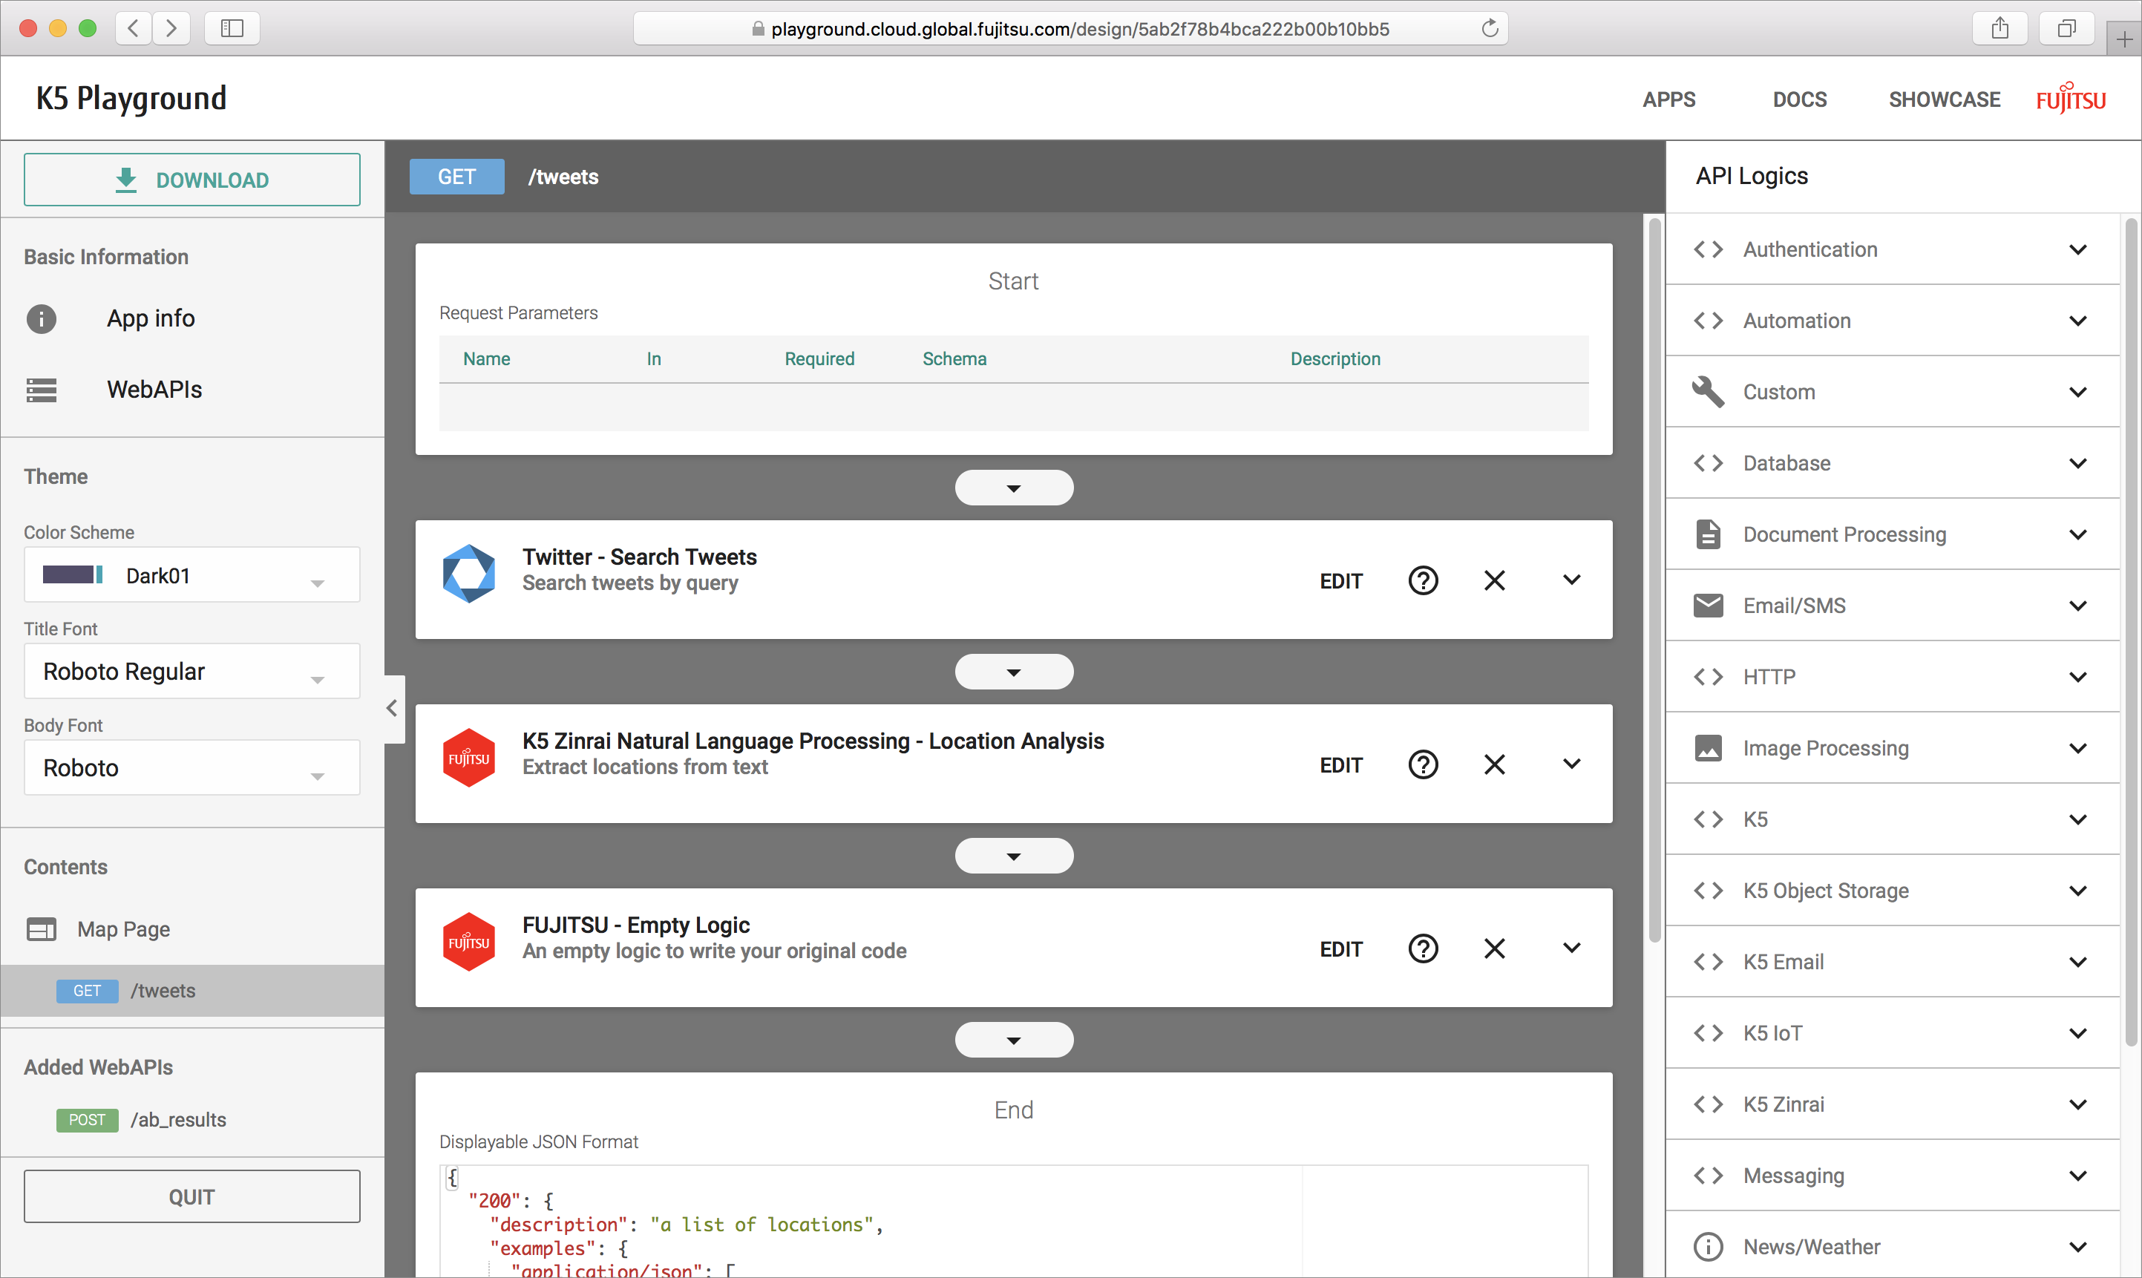Click the center flow panel scrollbar
The width and height of the screenshot is (2142, 1278).
[x=1654, y=580]
